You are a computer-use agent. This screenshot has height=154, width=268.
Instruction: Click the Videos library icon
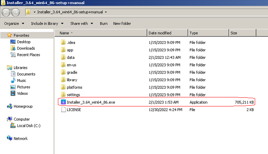(x=13, y=93)
